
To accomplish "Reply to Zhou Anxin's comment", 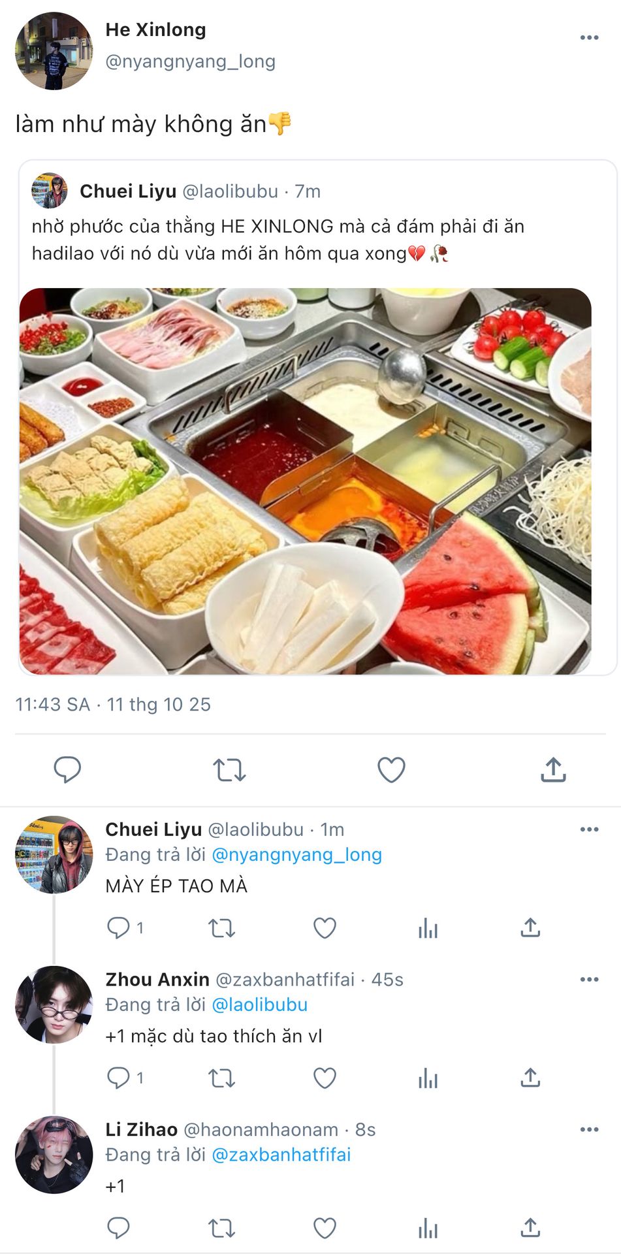I will click(119, 1078).
